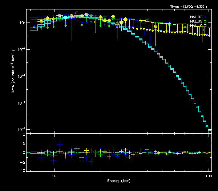The width and height of the screenshot is (218, 191).
Task: Click the 10⁻² tick label on the rate axis
Action: (21, 49)
